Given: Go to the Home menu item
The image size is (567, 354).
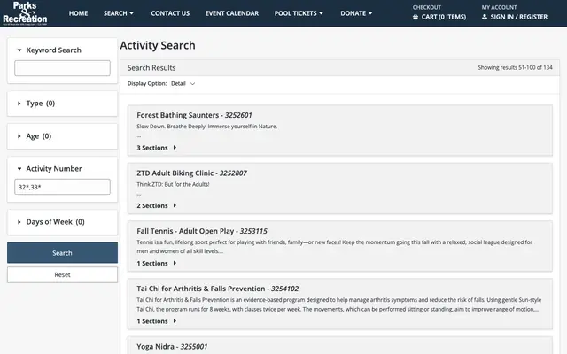Looking at the screenshot, I should tap(78, 13).
